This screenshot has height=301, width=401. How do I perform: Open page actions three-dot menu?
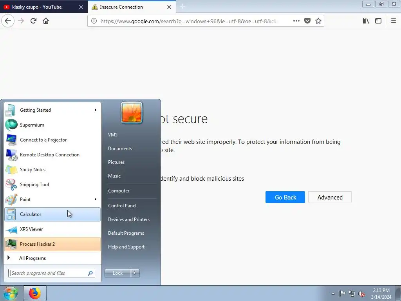tap(296, 21)
